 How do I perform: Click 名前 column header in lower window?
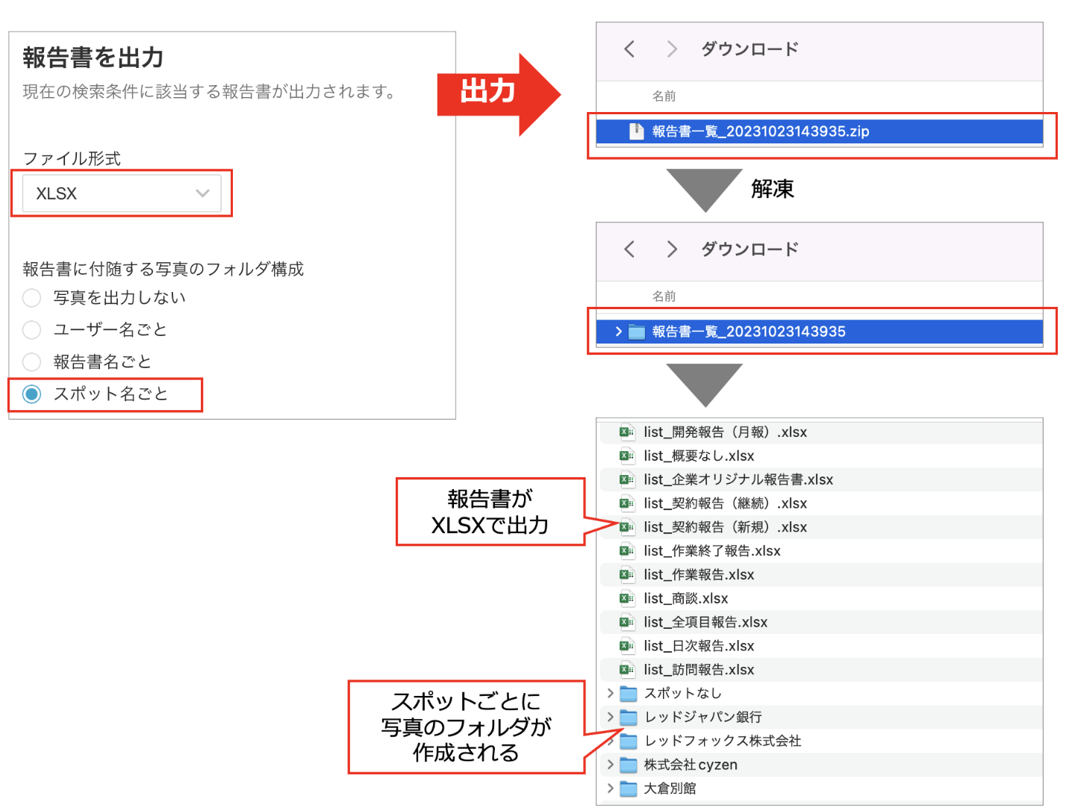(664, 296)
